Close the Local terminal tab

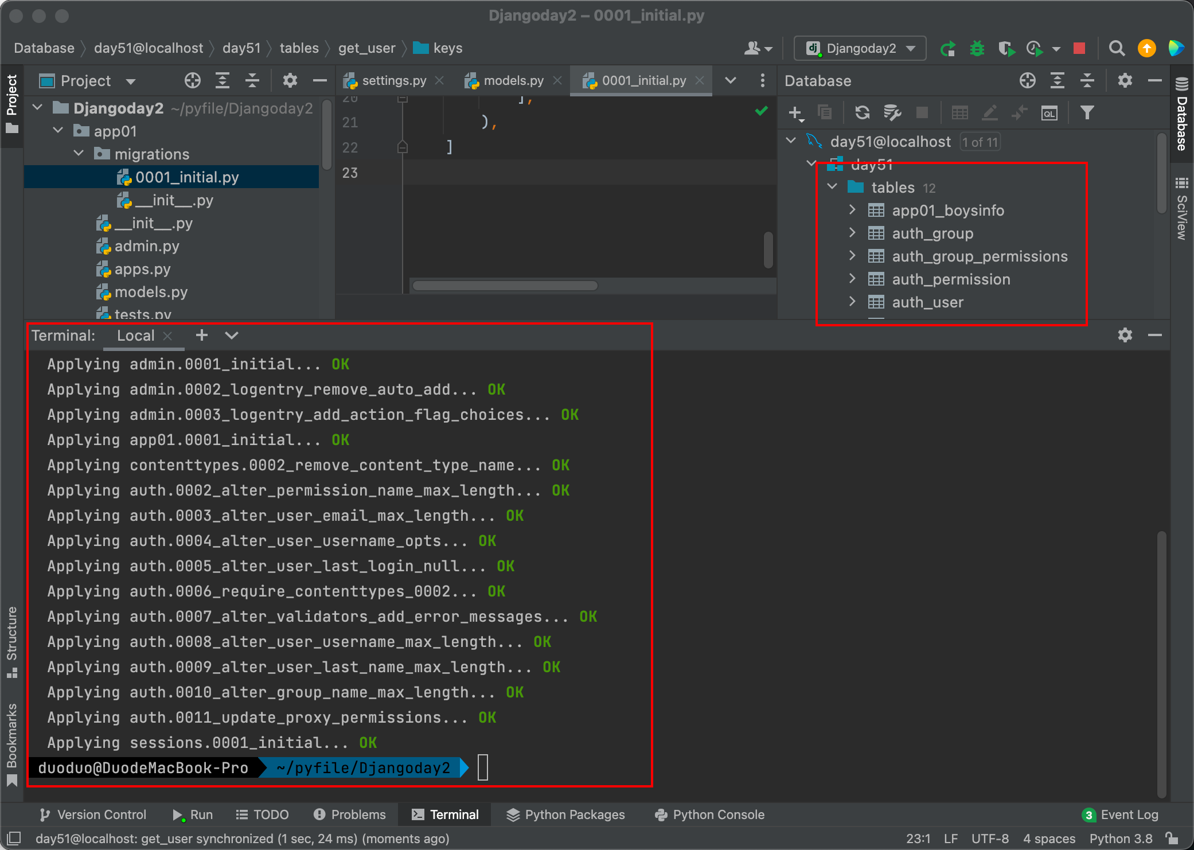click(167, 336)
